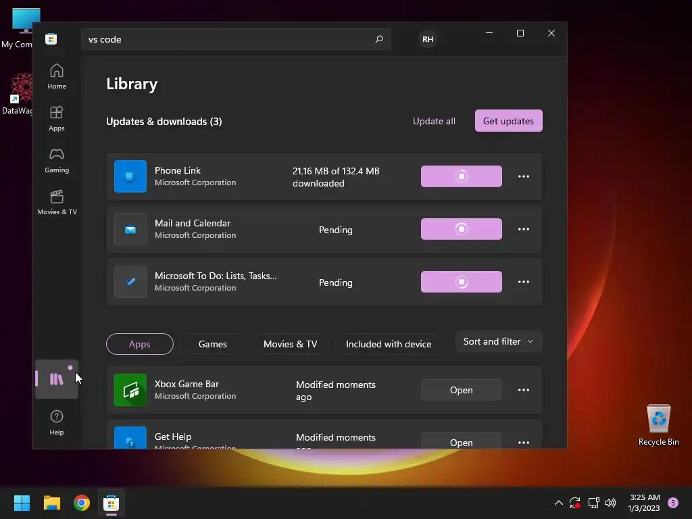Viewport: 692px width, 519px height.
Task: Open more options for Microsoft To Do
Action: [524, 282]
